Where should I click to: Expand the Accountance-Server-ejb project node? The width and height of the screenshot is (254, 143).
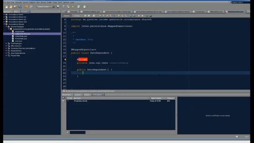[4, 19]
